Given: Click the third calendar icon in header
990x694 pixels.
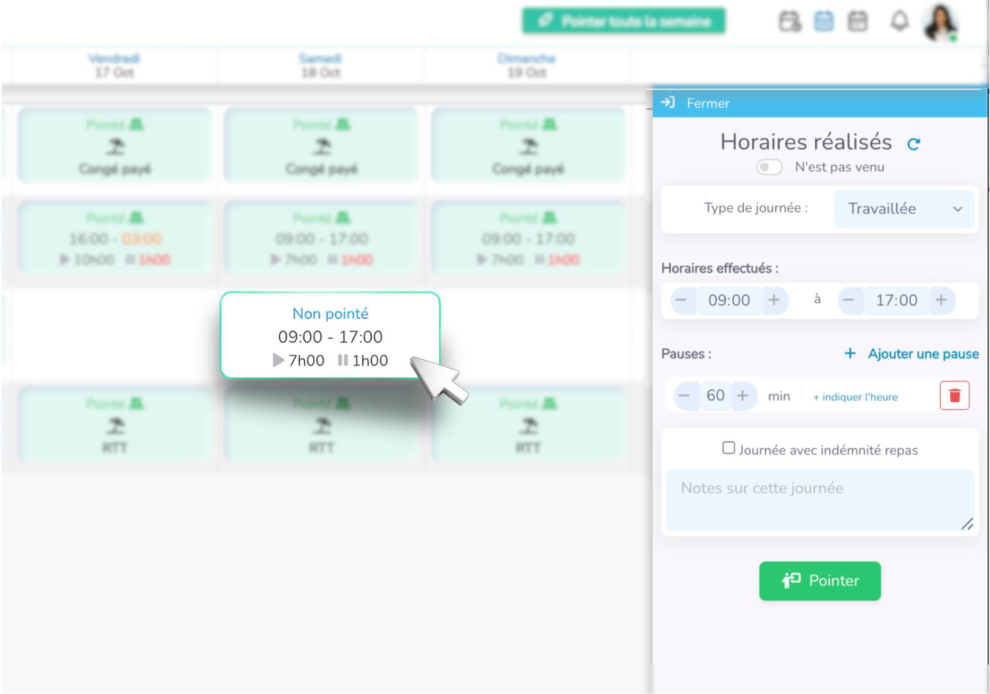Looking at the screenshot, I should tap(858, 21).
